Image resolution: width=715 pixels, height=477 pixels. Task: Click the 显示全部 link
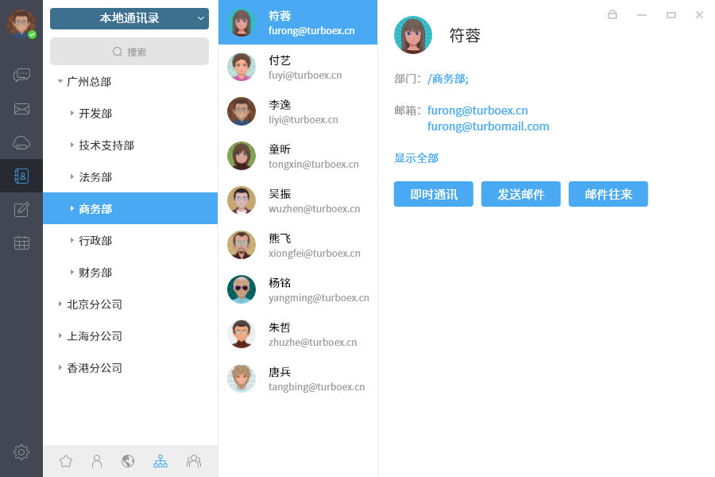(416, 158)
